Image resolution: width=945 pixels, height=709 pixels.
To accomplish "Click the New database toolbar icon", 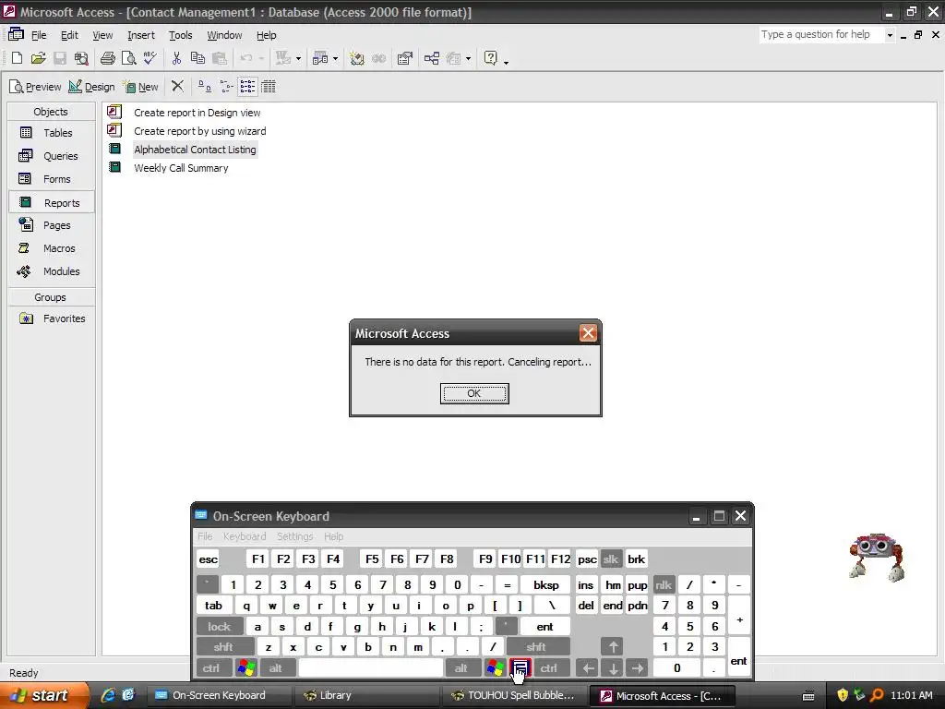I will pos(17,58).
